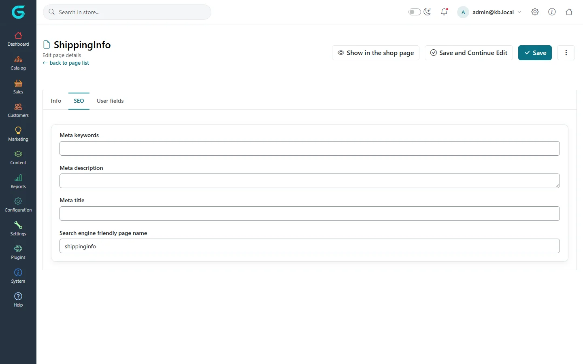Click the Search engine friendly page name field
This screenshot has width=583, height=364.
[x=310, y=246]
